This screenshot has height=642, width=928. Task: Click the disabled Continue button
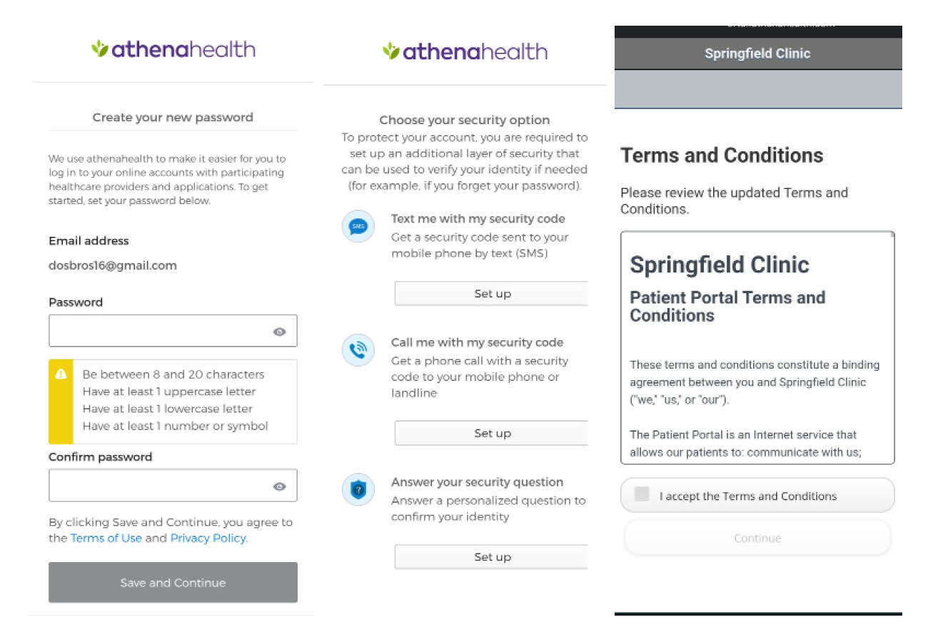757,538
